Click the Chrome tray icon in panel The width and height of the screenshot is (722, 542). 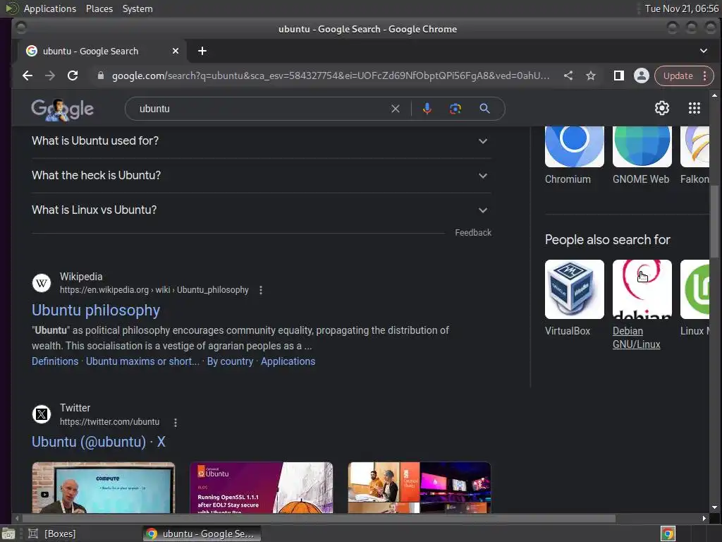(668, 534)
